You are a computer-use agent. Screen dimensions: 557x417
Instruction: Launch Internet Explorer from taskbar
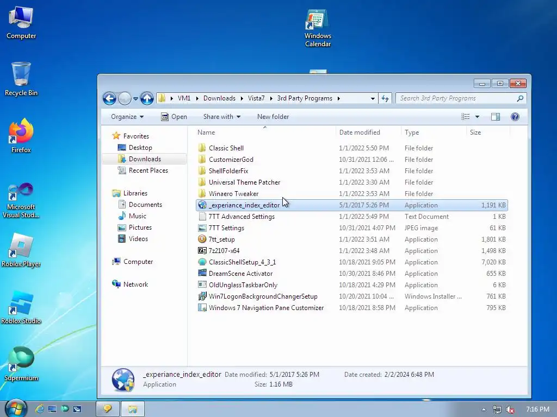pyautogui.click(x=39, y=409)
